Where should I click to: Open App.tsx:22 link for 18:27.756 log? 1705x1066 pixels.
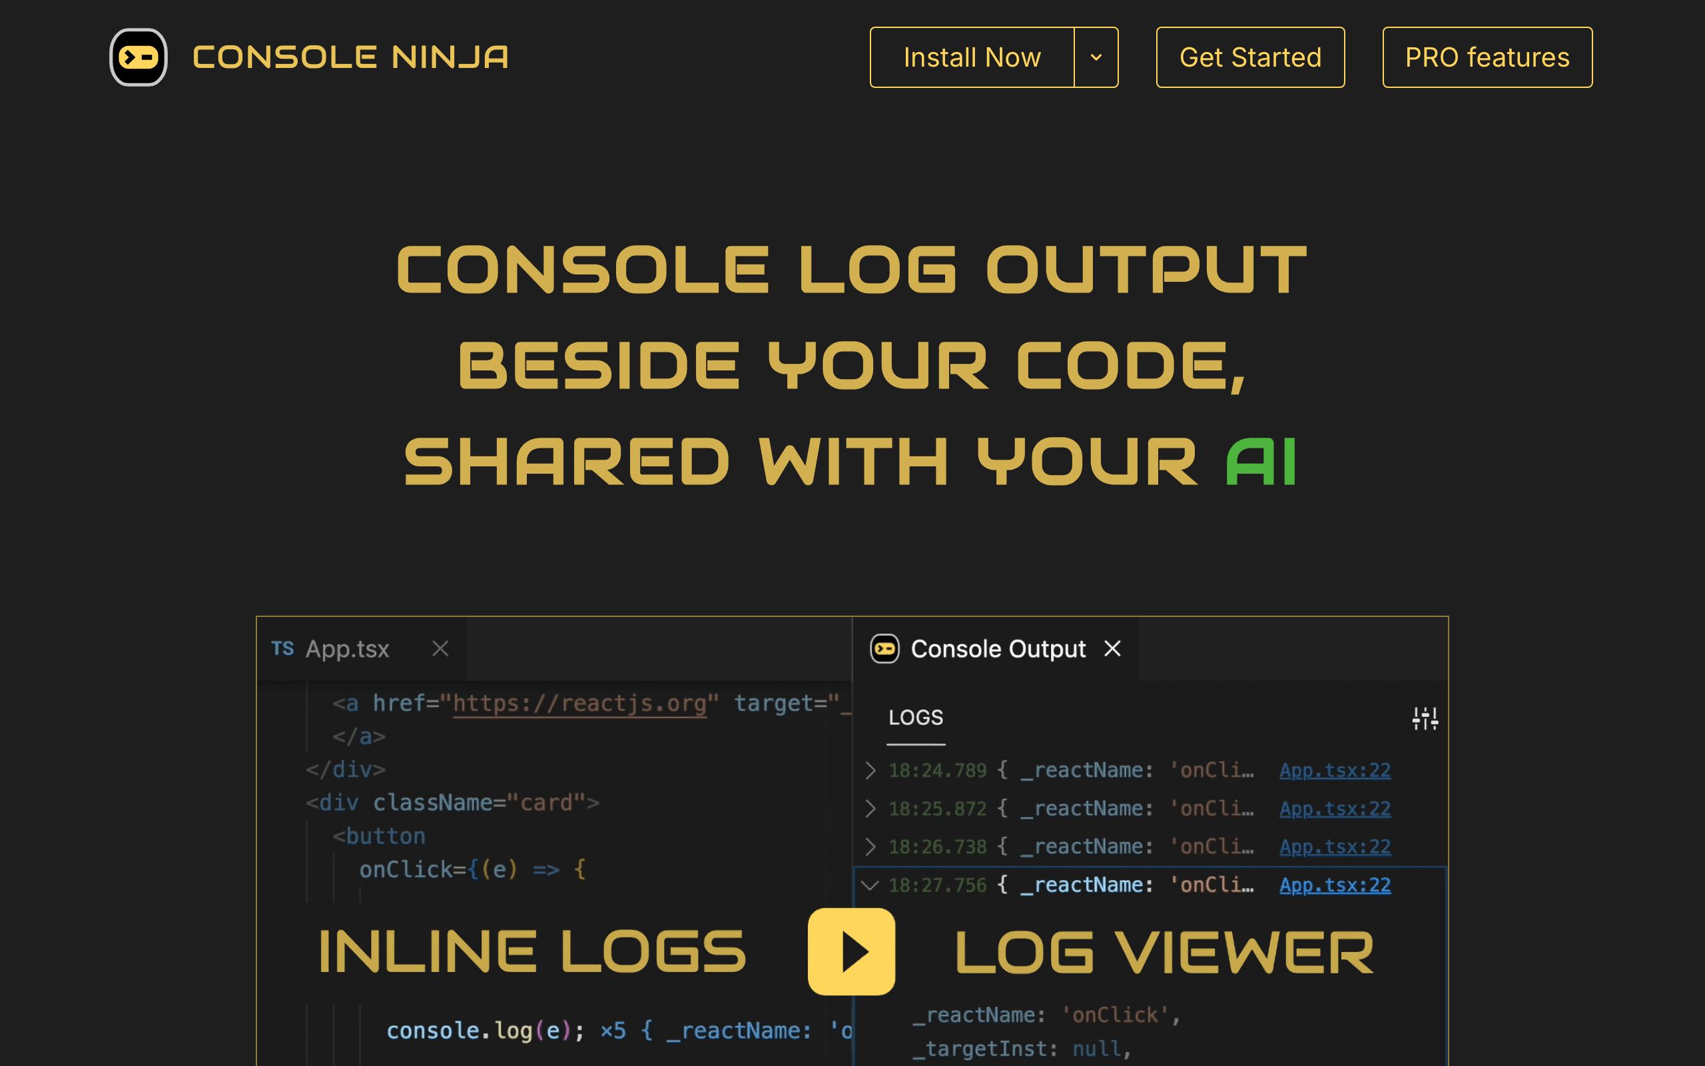1335,885
